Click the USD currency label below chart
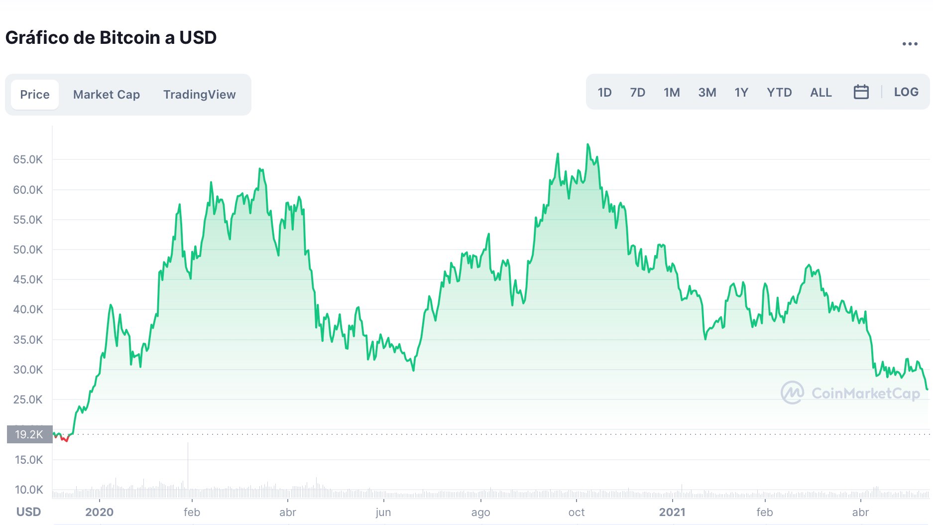The width and height of the screenshot is (933, 525). click(28, 512)
